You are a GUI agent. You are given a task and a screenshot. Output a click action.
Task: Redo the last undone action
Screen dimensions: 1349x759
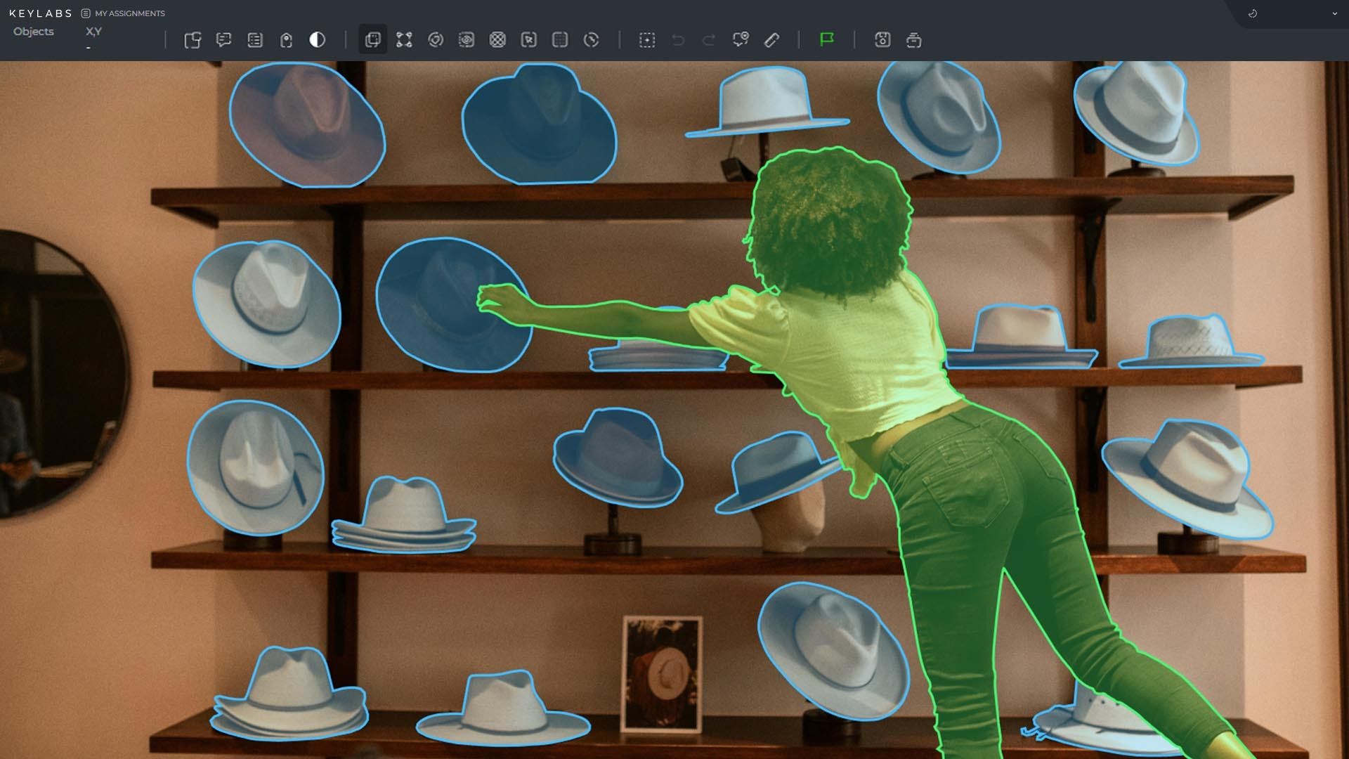coord(708,40)
